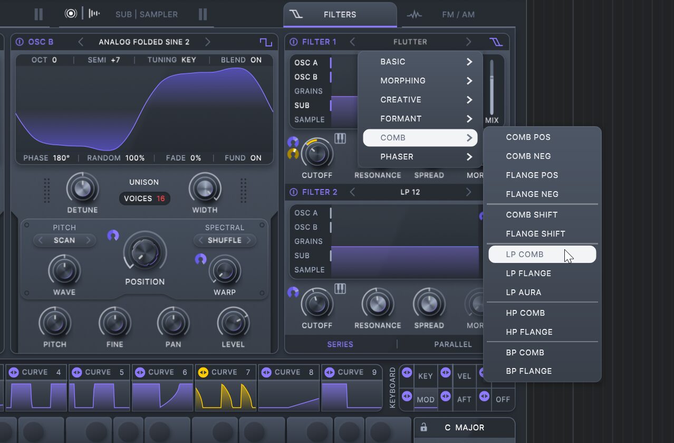Click the modulation icon beside Filter 2 CUTOFF
The width and height of the screenshot is (674, 443).
(293, 293)
